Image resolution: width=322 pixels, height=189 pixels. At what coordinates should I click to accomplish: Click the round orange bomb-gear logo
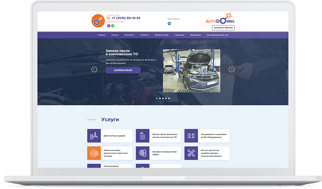click(98, 21)
